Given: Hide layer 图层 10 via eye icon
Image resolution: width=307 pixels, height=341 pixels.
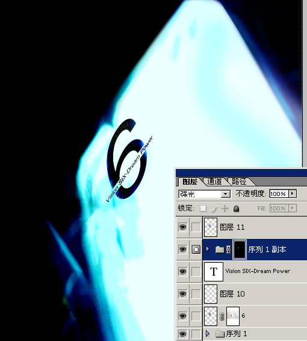Looking at the screenshot, I should click(182, 294).
